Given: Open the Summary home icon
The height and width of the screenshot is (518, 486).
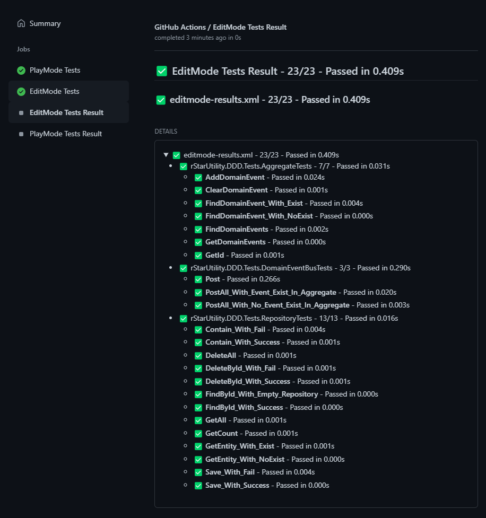Looking at the screenshot, I should coord(21,23).
